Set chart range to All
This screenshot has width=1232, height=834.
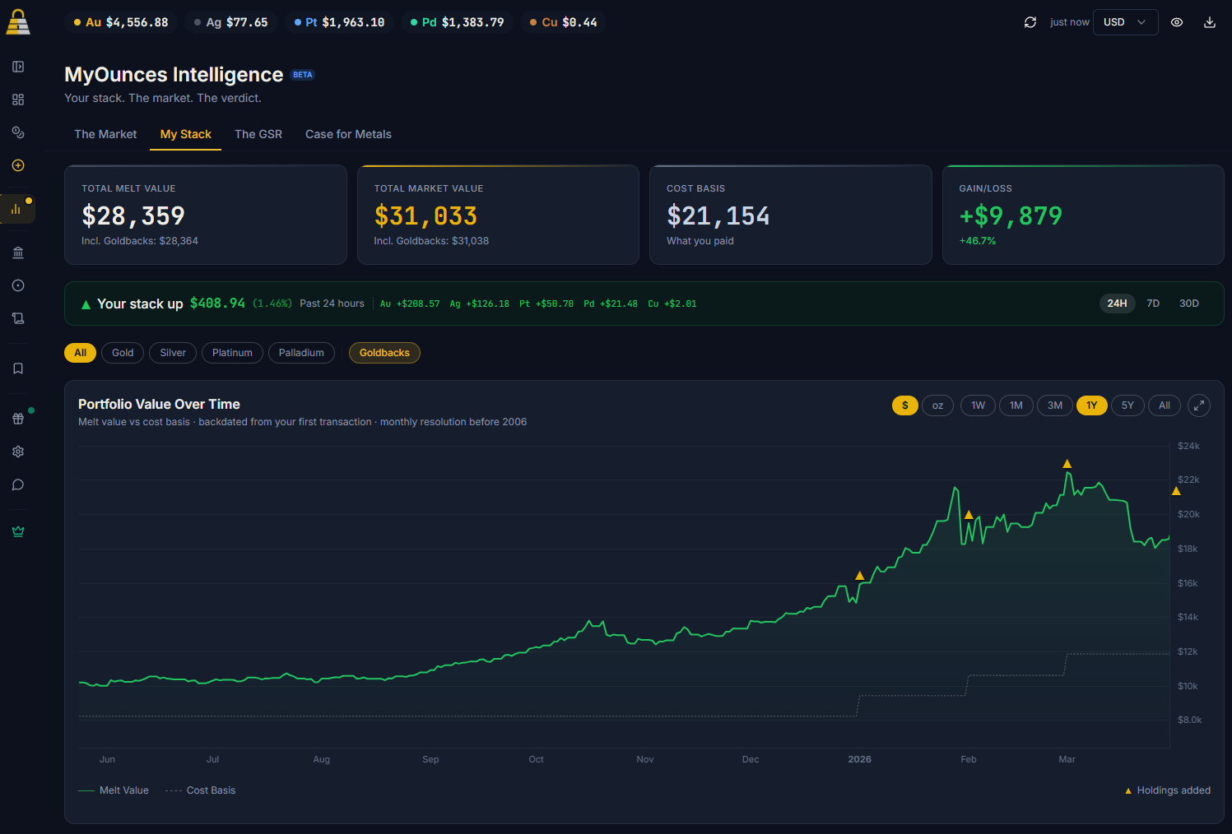click(x=1165, y=405)
